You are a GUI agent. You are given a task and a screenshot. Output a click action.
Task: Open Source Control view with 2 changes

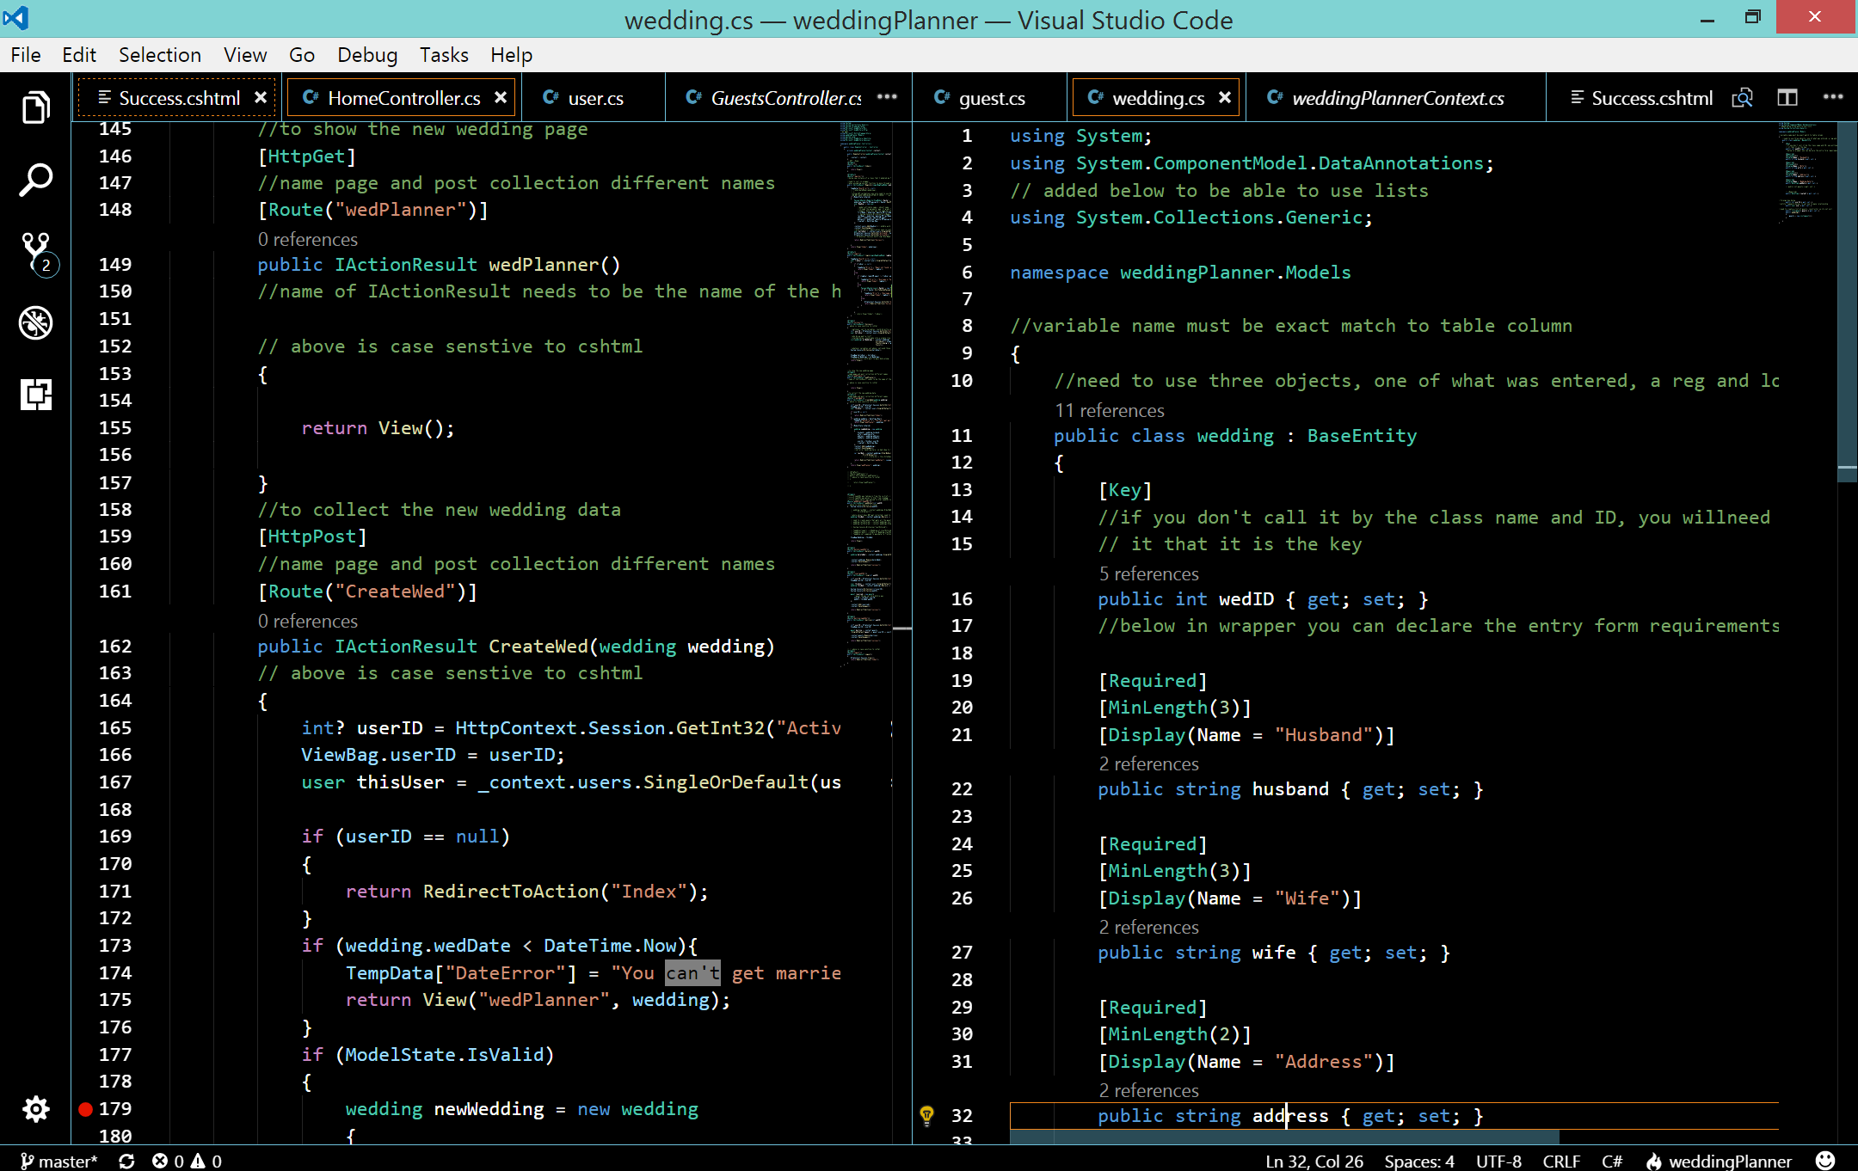pos(37,253)
